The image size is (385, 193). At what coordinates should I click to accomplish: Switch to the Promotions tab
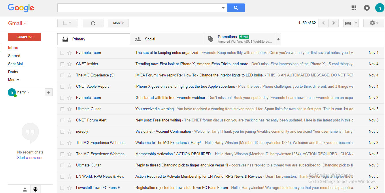point(239,39)
